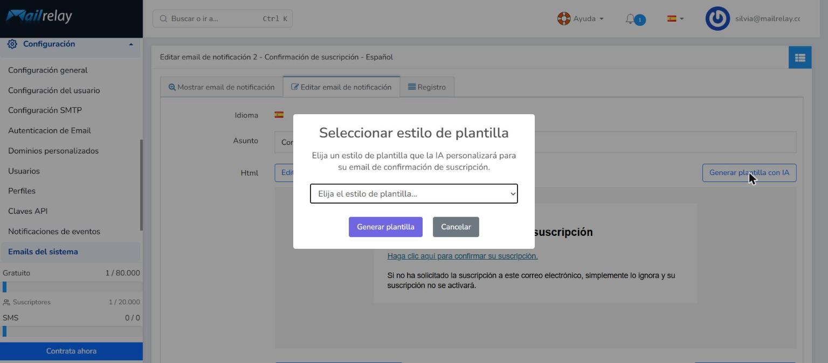Image resolution: width=828 pixels, height=363 pixels.
Task: Click the Buscar o ir a search field
Action: (x=223, y=19)
